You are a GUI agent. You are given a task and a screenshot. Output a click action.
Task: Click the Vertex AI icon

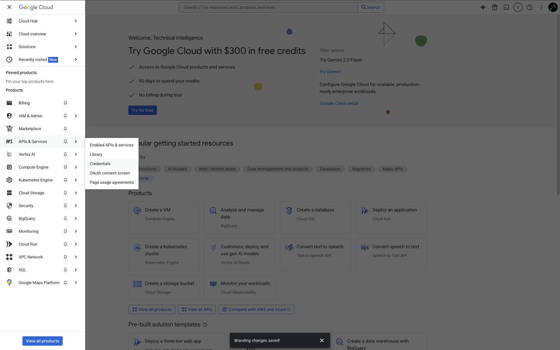(9, 154)
